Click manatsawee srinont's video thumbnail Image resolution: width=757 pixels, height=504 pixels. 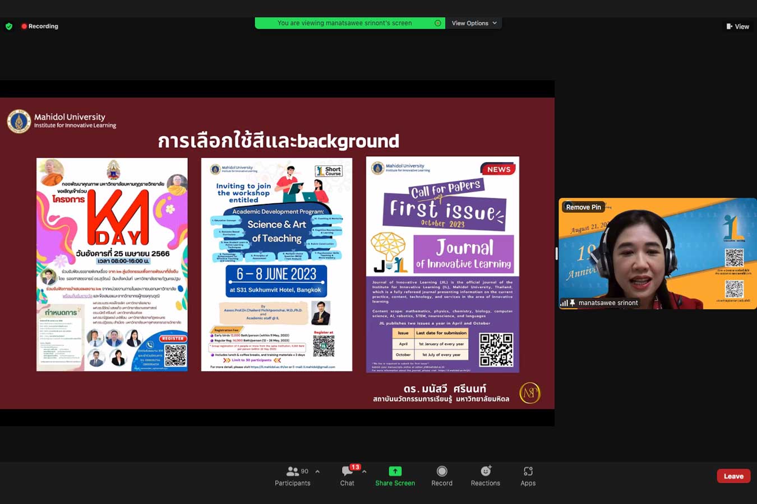pyautogui.click(x=657, y=252)
